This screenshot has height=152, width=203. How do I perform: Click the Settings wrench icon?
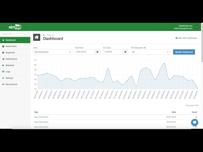click(x=3, y=78)
